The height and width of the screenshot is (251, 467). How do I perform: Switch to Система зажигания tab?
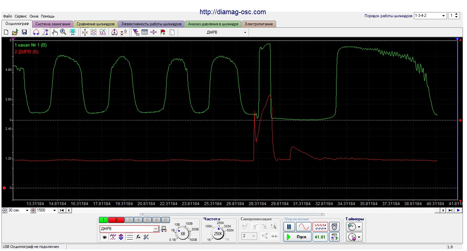[53, 24]
